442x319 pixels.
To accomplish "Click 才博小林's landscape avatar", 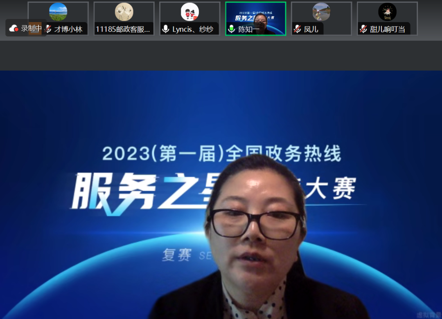I will [58, 12].
